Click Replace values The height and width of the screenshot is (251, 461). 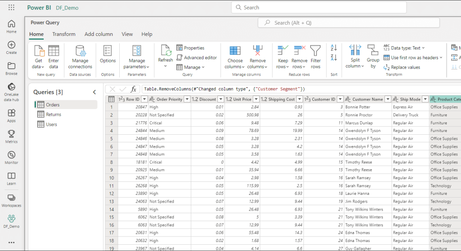402,67
